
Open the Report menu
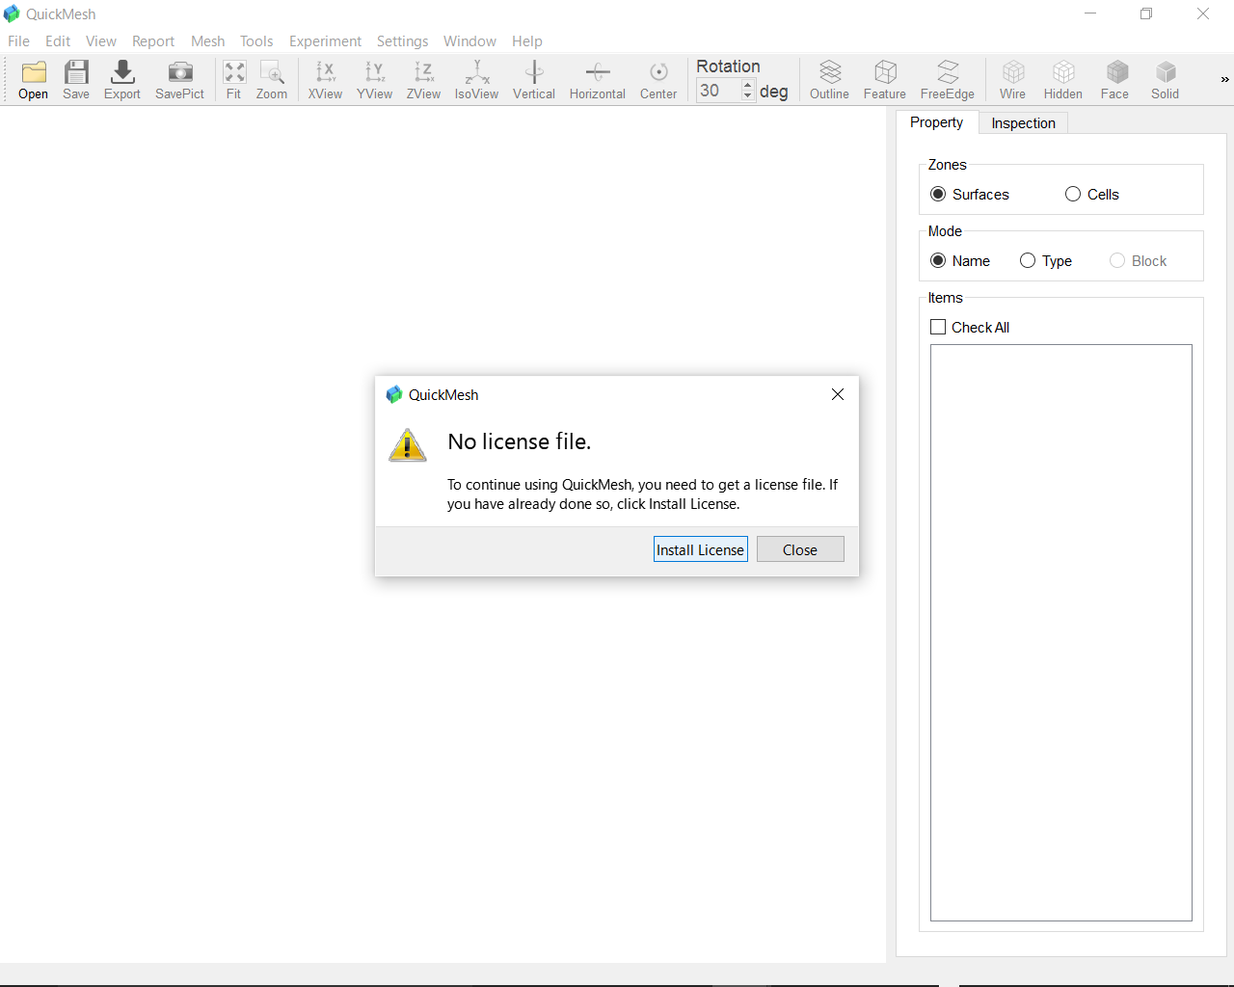153,41
